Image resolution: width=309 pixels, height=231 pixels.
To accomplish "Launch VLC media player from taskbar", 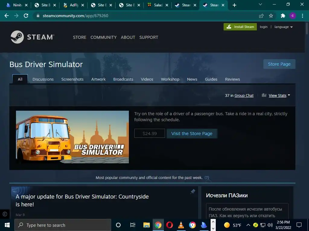I will (x=181, y=225).
